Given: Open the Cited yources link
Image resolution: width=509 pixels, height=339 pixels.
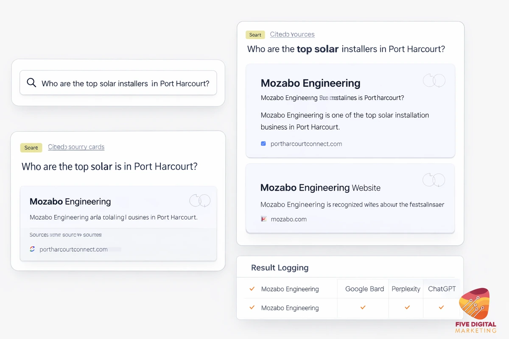Looking at the screenshot, I should coord(292,34).
